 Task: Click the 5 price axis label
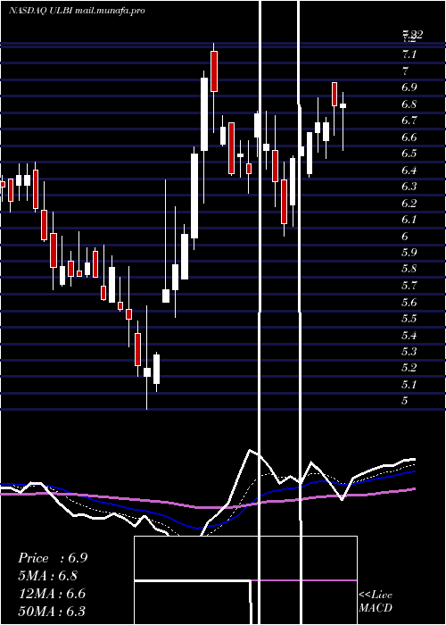click(x=405, y=402)
